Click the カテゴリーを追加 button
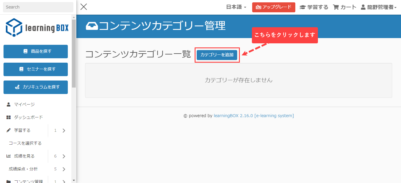401x183 pixels. click(217, 55)
